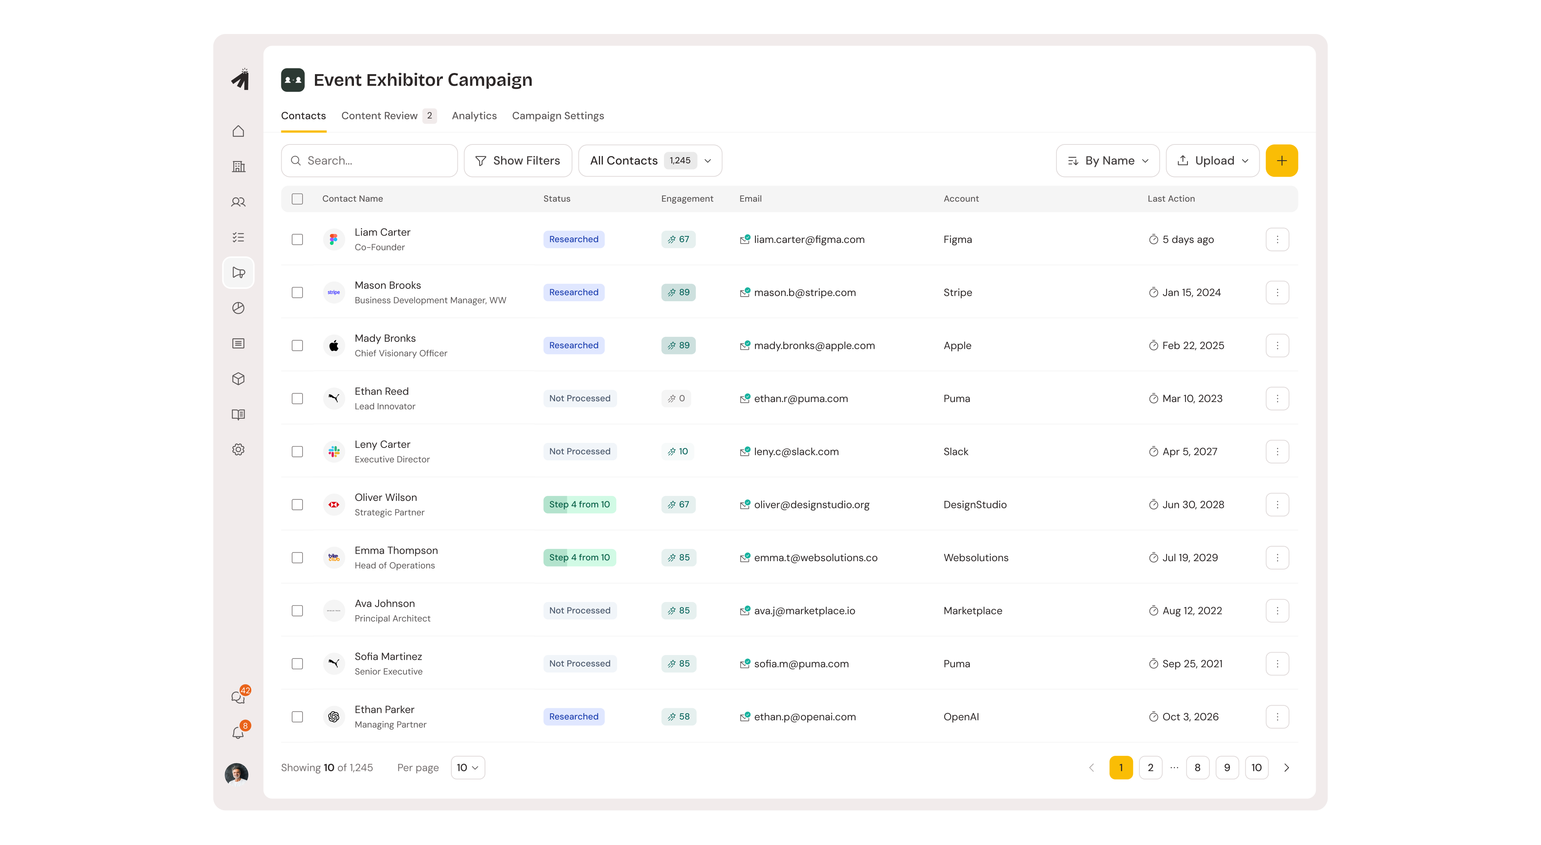Open the sort options via By Name
This screenshot has width=1541, height=845.
pos(1107,160)
